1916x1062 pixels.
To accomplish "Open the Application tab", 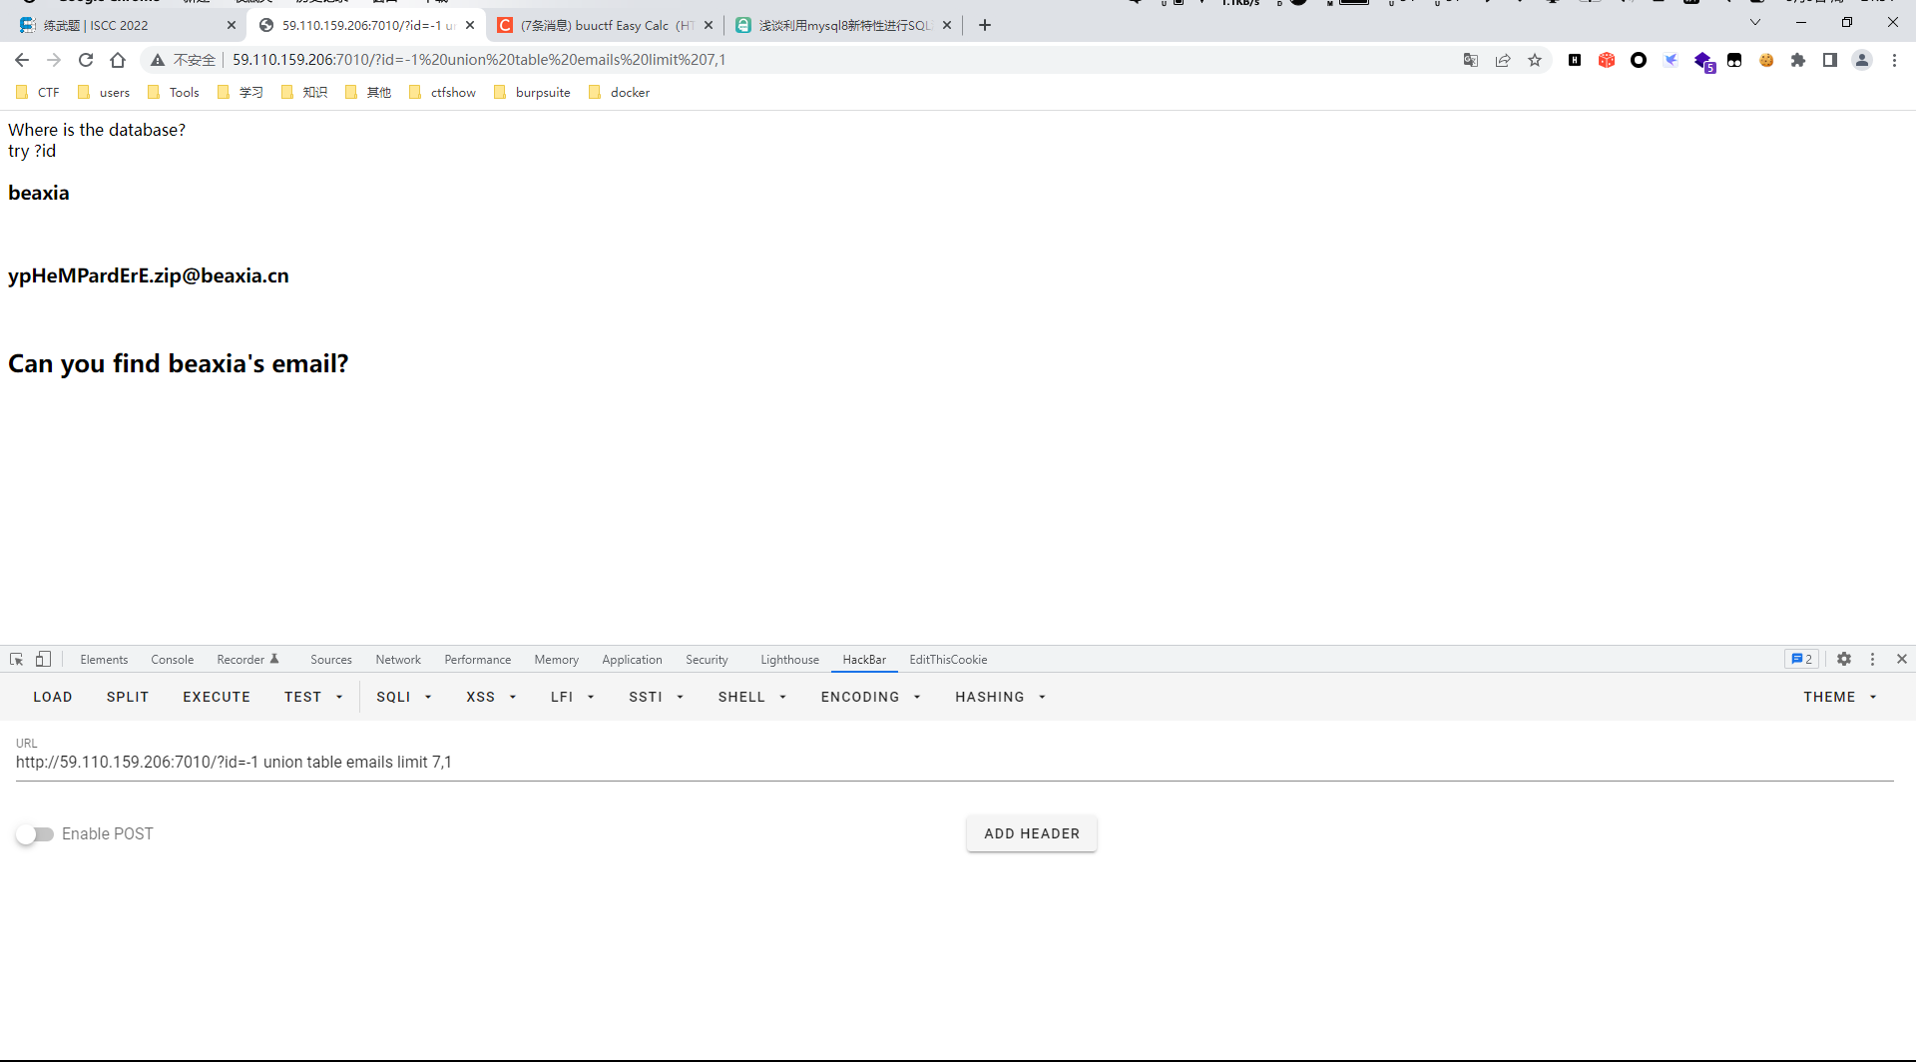I will pos(632,660).
